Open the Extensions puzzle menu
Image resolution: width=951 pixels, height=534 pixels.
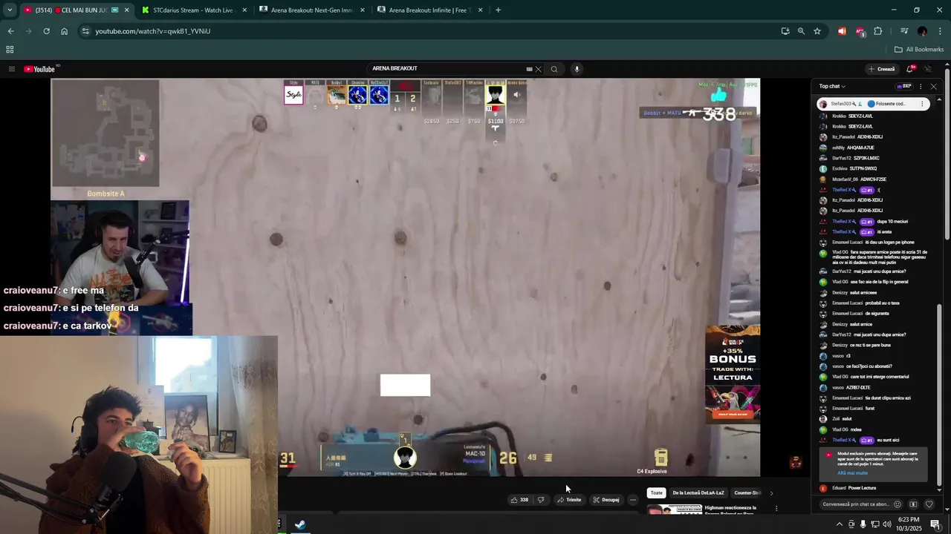pos(878,31)
